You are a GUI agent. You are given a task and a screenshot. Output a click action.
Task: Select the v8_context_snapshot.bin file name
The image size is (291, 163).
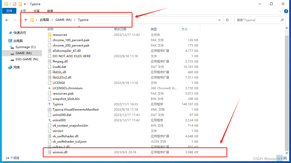click(70, 126)
